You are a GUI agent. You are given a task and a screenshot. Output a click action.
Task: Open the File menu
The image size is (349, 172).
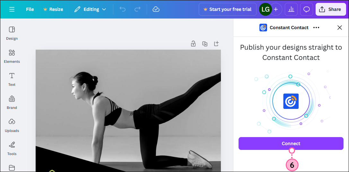[x=30, y=9]
